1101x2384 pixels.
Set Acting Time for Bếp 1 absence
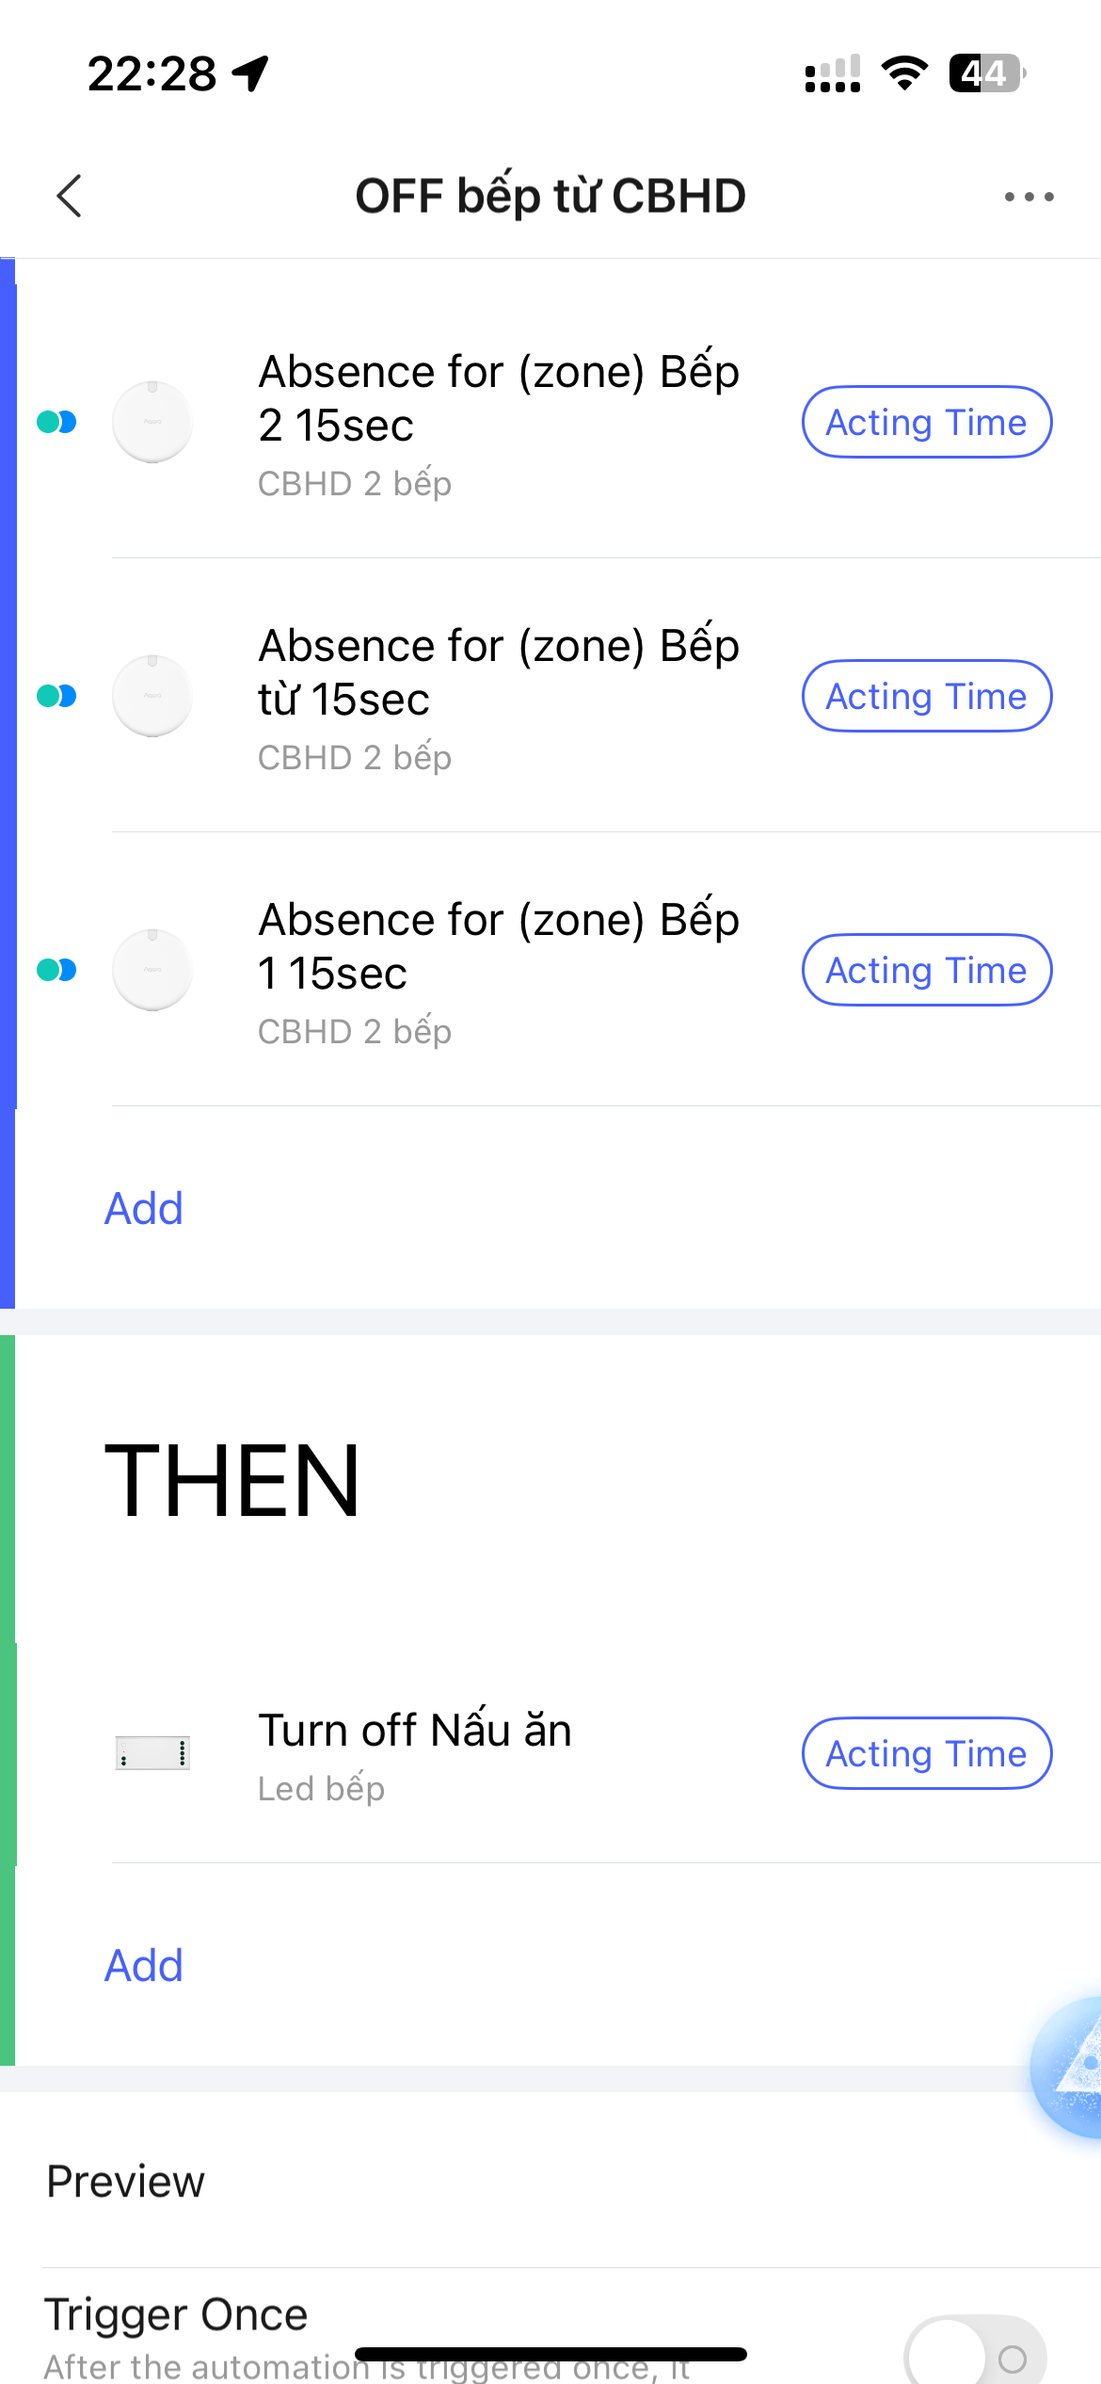click(x=926, y=970)
